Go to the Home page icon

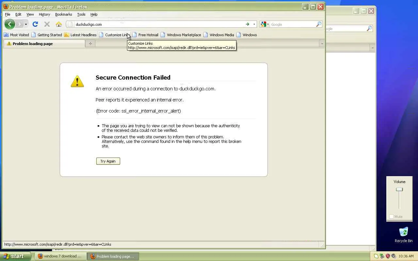pos(59,24)
